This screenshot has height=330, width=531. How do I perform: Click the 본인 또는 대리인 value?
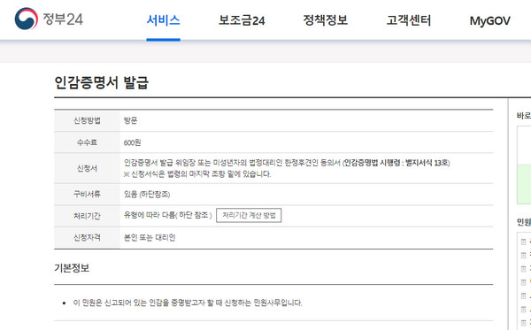tap(150, 238)
